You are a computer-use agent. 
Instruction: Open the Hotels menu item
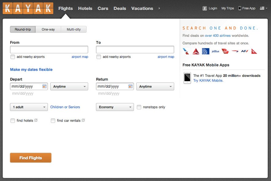pyautogui.click(x=85, y=8)
